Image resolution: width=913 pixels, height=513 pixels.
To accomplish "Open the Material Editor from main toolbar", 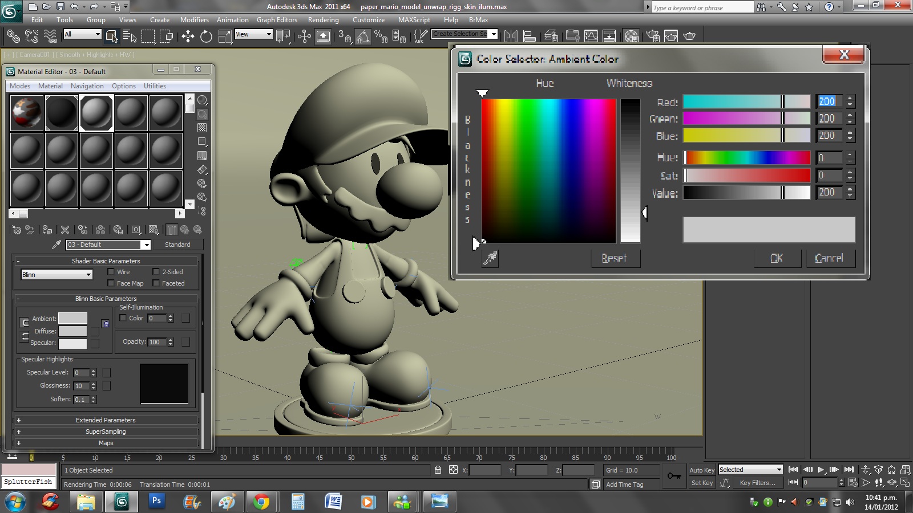I will pos(631,36).
